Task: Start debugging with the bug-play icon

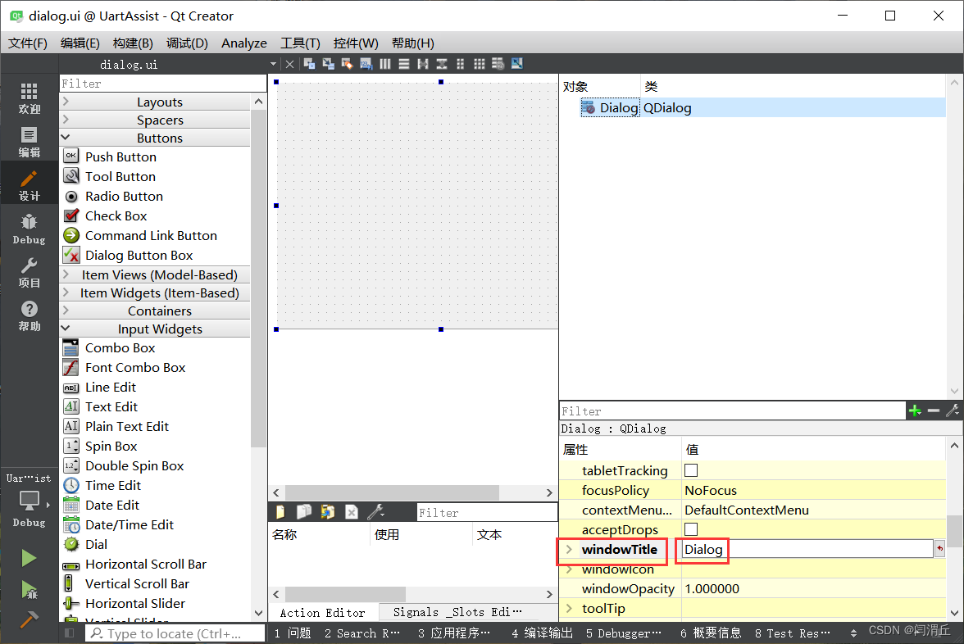Action: click(29, 588)
